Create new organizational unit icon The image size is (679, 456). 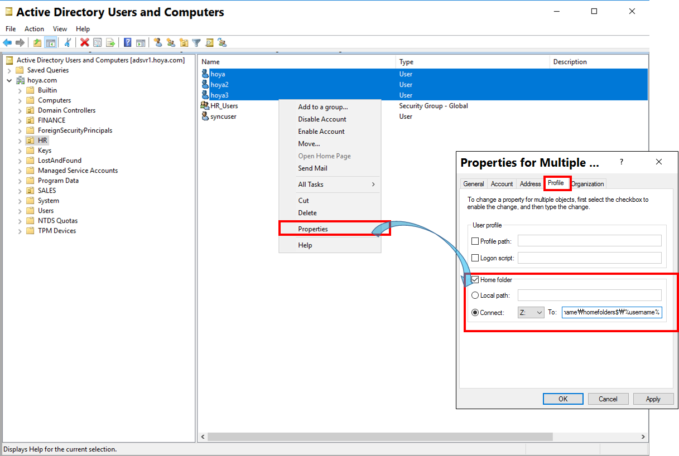click(184, 42)
